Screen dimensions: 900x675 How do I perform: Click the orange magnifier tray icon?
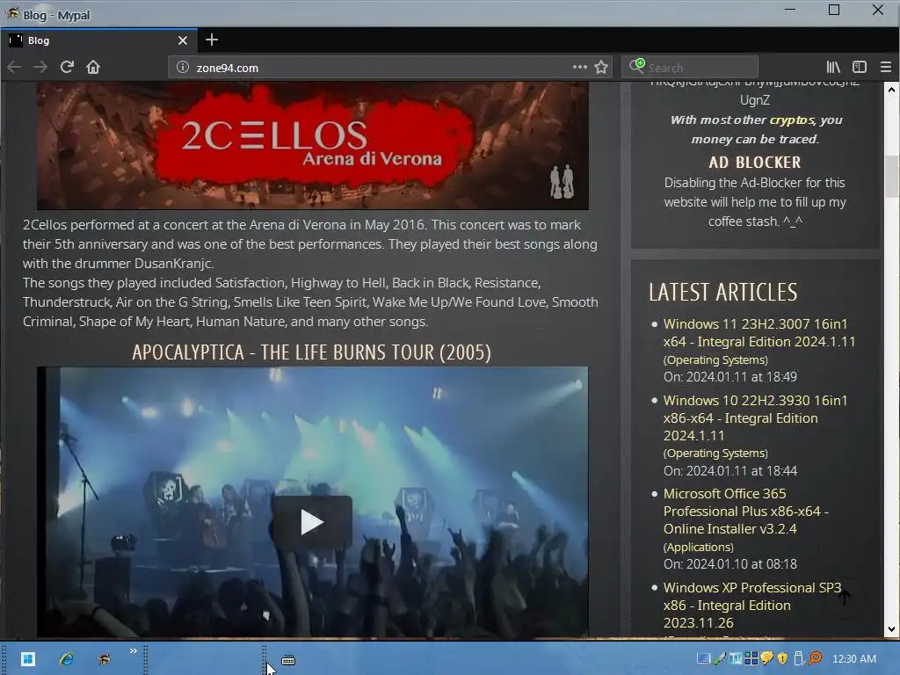point(815,659)
